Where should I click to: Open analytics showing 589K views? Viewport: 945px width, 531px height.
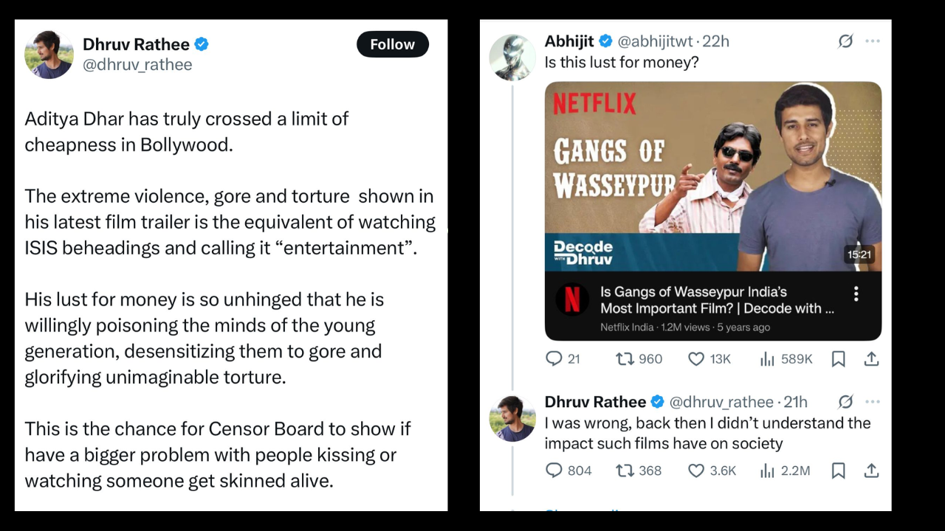[x=766, y=358]
